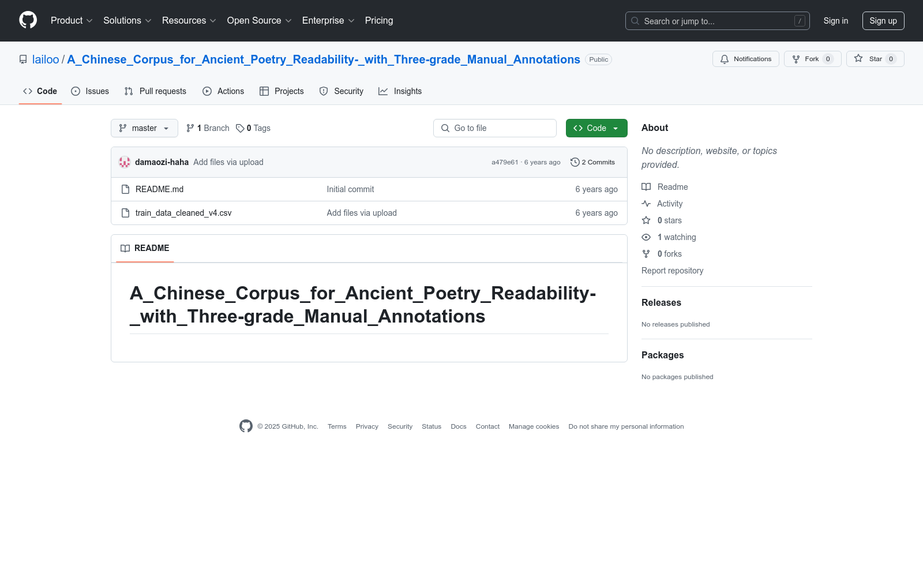Expand the Open Source header menu
Screen dimensions: 923x577
coord(260,20)
